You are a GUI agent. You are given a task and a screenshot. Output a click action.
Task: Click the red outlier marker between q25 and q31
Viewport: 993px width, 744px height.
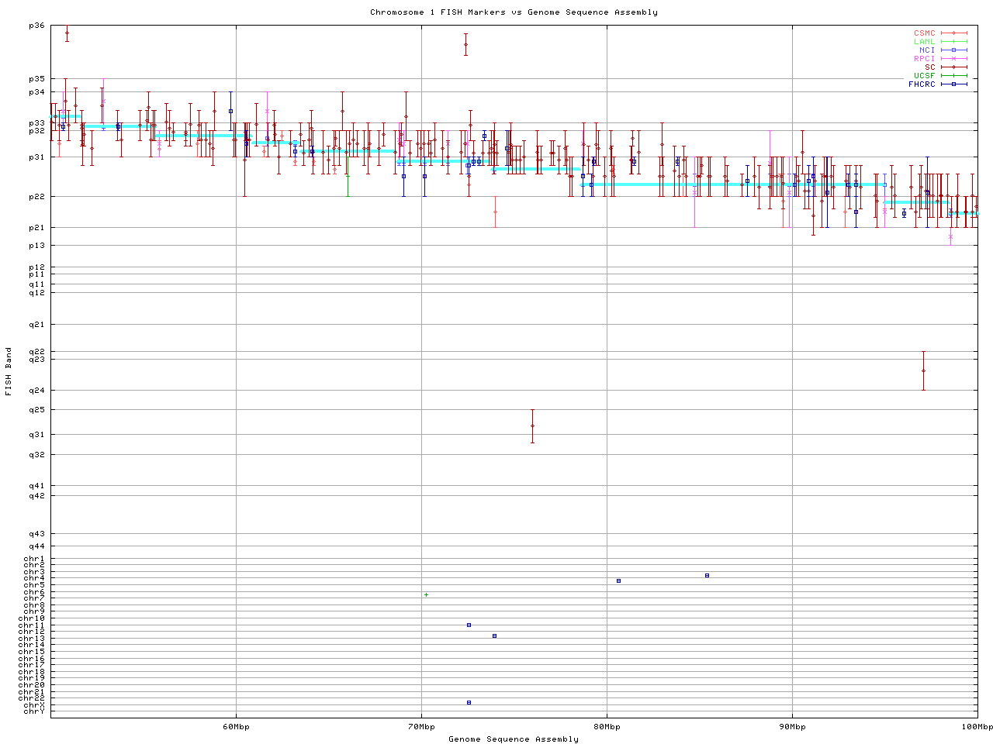(532, 425)
